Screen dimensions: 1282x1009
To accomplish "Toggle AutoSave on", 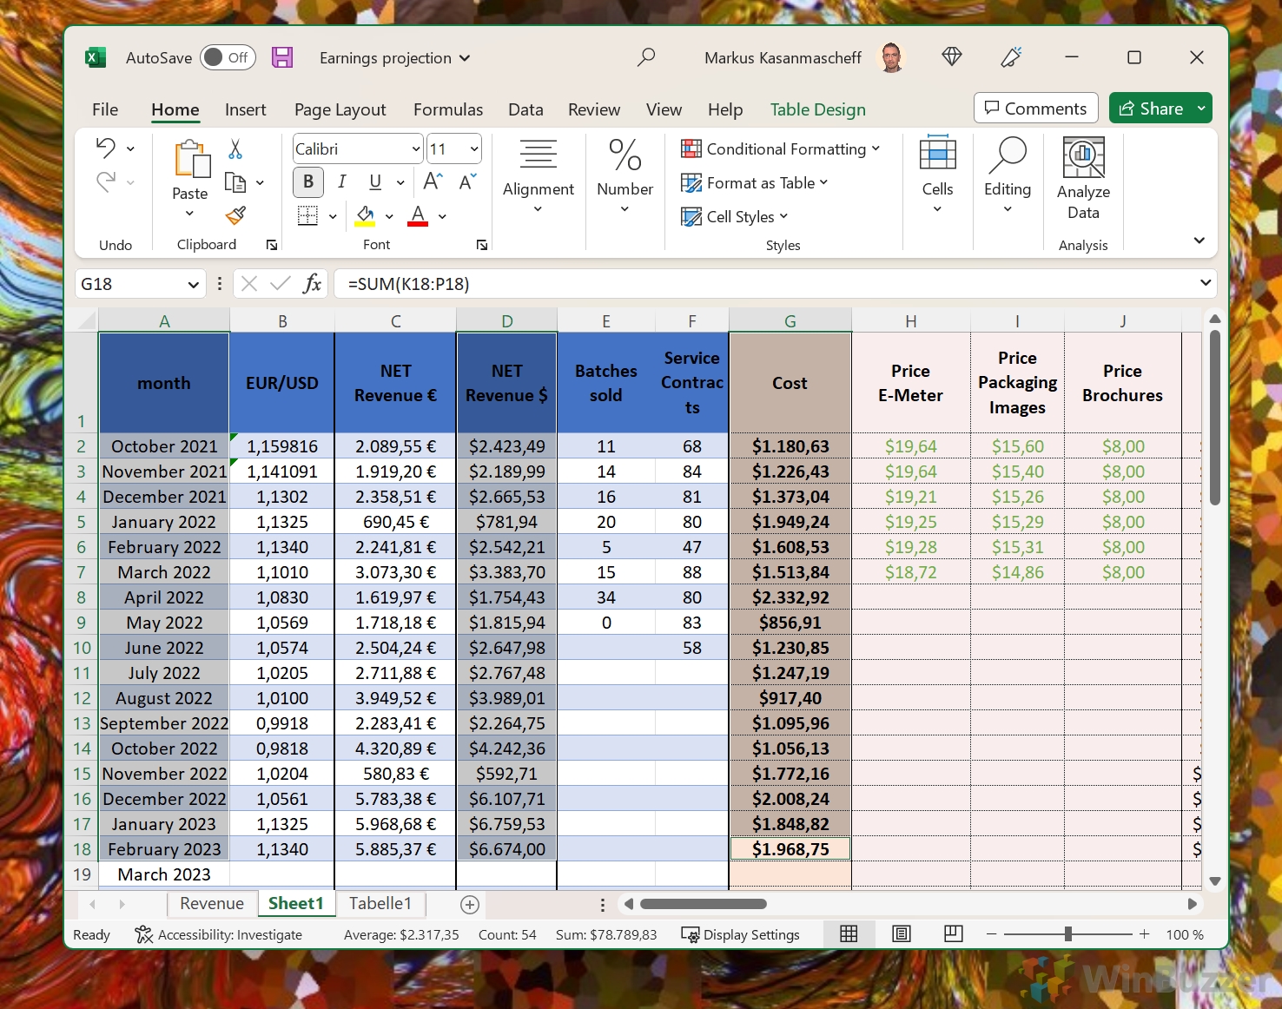I will point(227,57).
